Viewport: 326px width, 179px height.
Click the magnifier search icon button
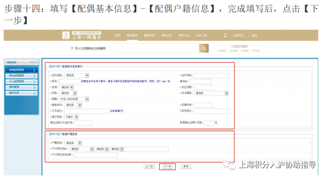pos(204,48)
